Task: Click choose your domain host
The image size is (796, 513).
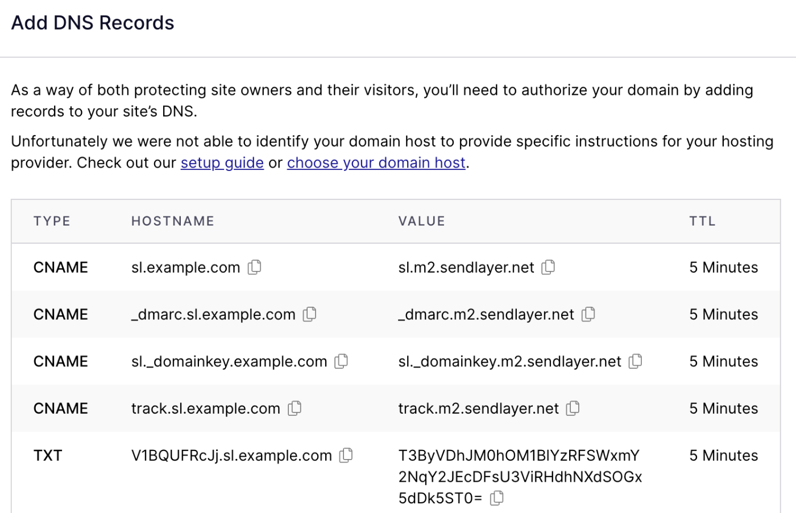Action: point(376,162)
